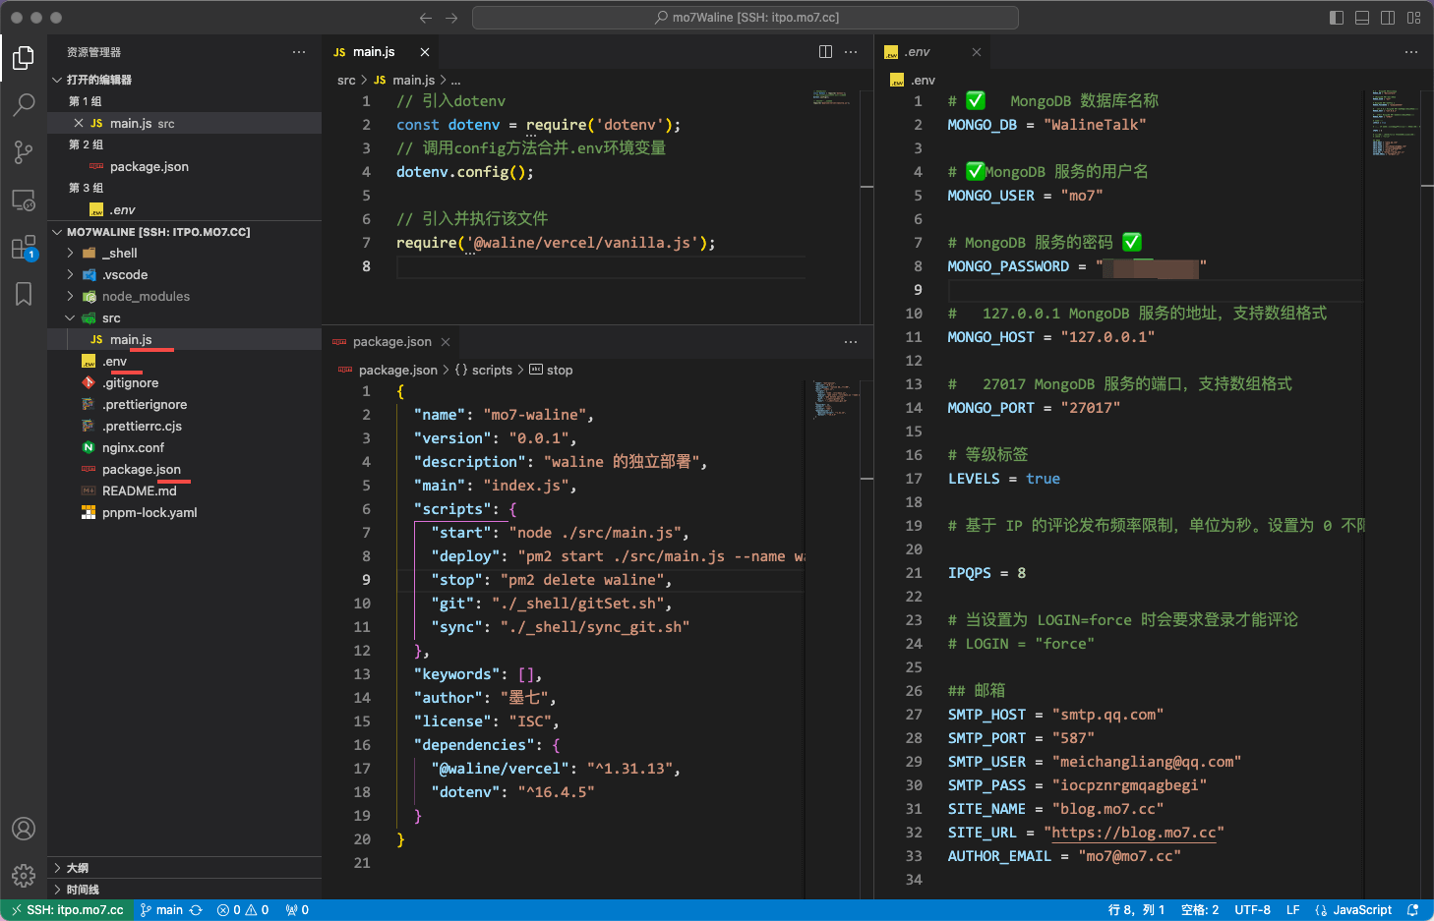Change encoding via UTF-8 indicator

(1253, 910)
